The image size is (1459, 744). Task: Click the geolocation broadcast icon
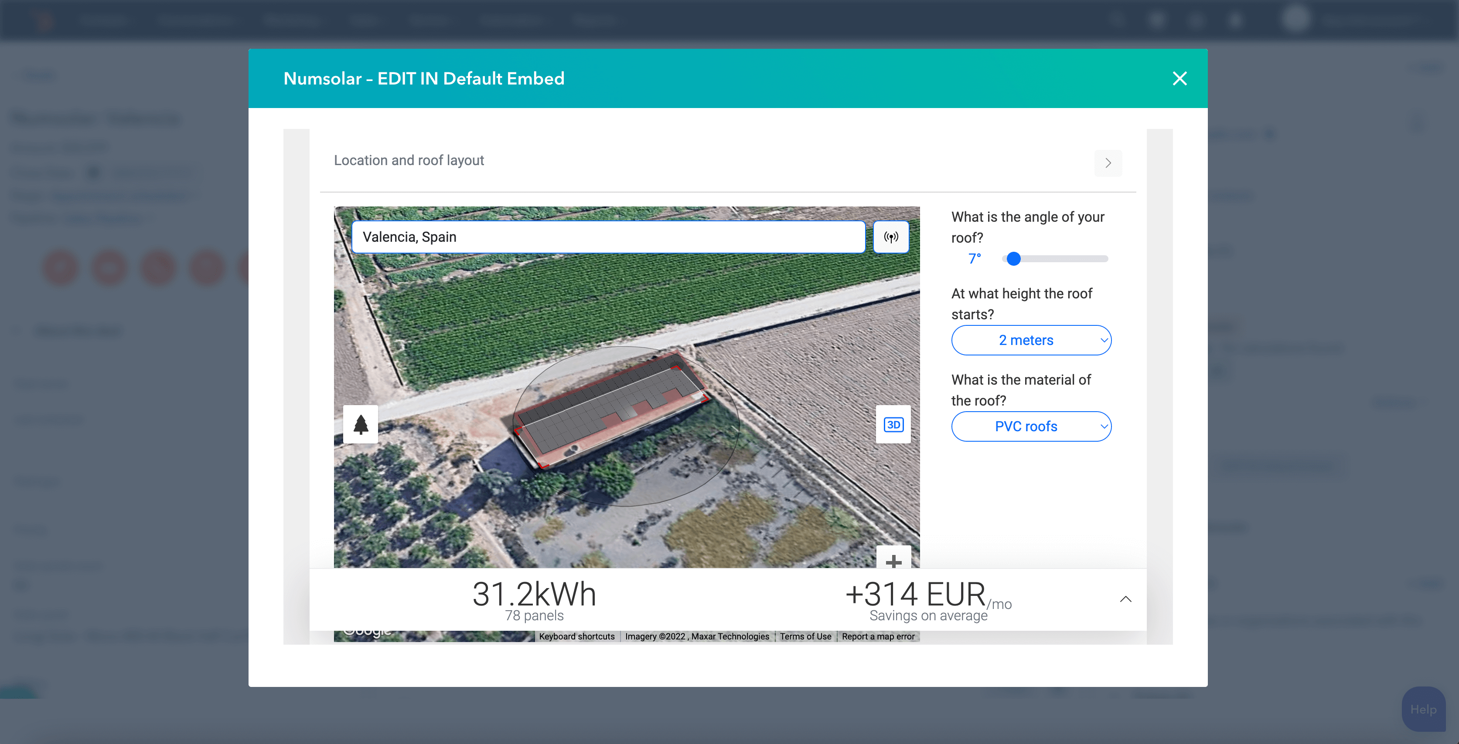click(x=891, y=237)
